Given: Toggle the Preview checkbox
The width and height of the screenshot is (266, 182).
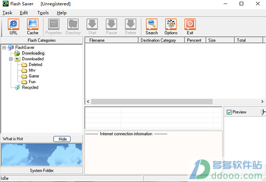Looking at the screenshot, I should tap(229, 112).
